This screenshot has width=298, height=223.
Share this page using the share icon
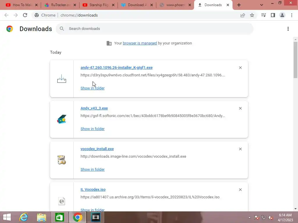pyautogui.click(x=243, y=15)
